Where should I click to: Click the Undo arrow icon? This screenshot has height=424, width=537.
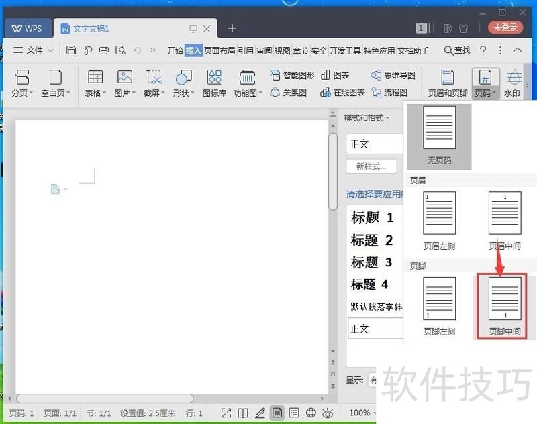[137, 50]
